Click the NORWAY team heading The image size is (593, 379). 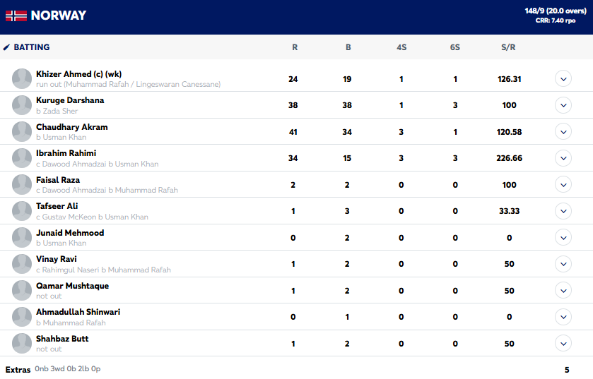[x=59, y=16]
